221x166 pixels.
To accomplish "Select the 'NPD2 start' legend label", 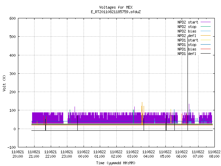I will [x=188, y=22].
